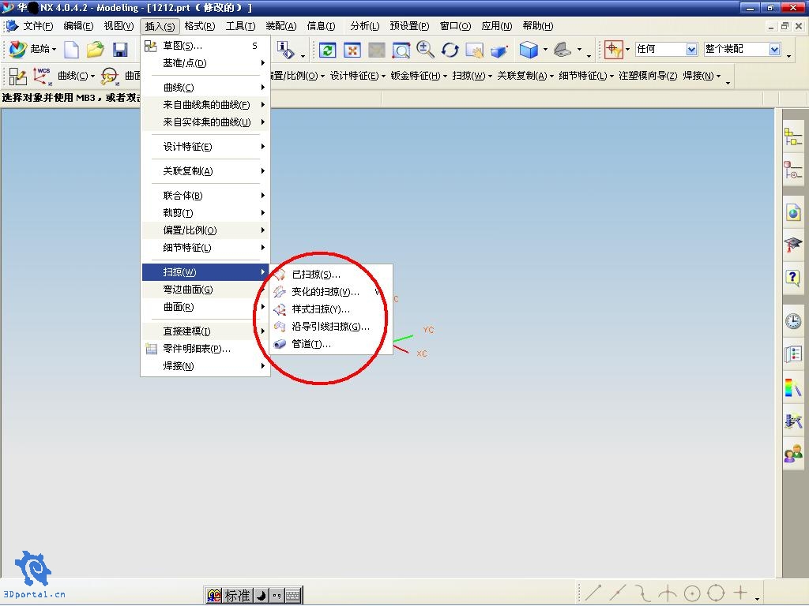
Task: Open the color palette sidebar tab
Action: (793, 387)
